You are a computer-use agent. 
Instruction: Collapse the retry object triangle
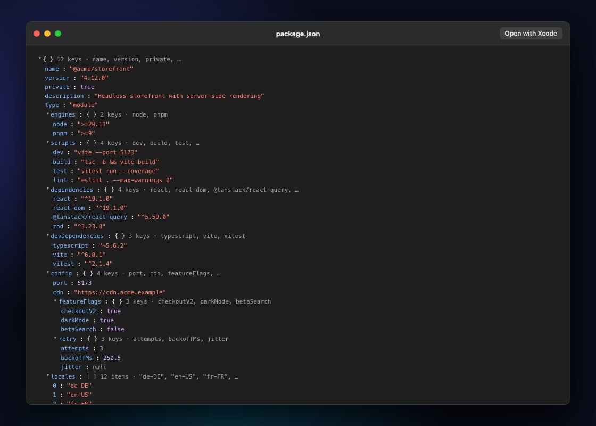(55, 338)
